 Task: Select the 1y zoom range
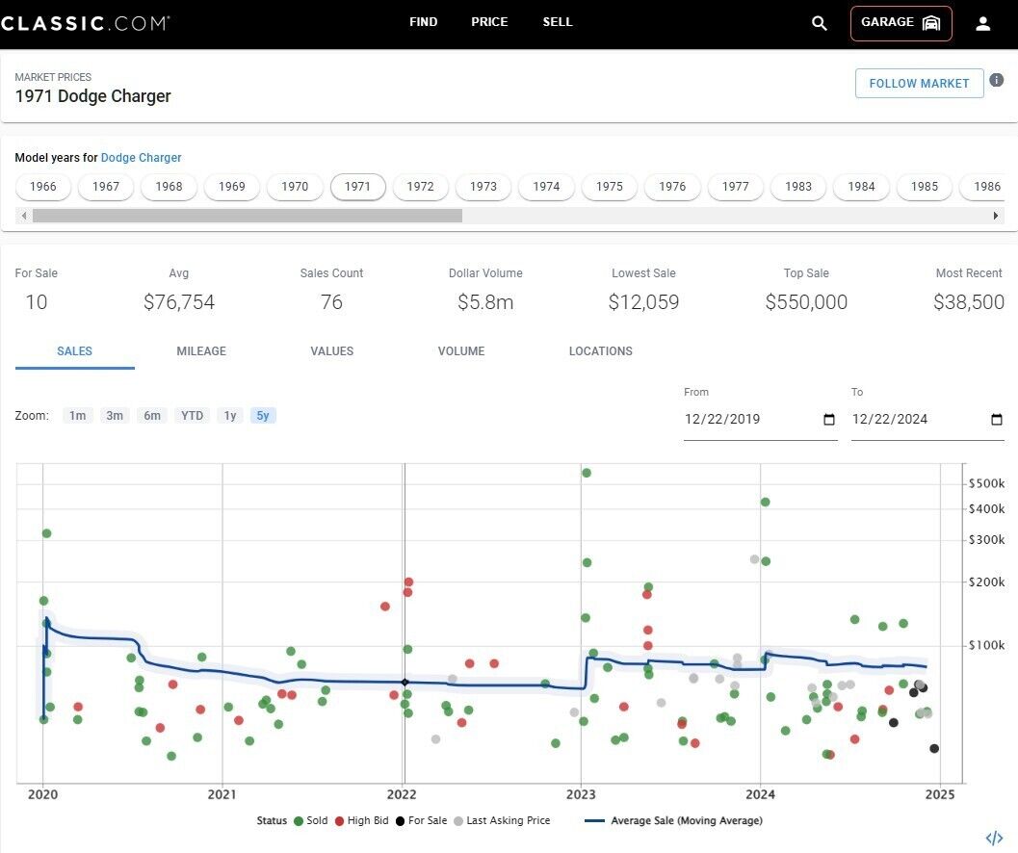coord(229,416)
